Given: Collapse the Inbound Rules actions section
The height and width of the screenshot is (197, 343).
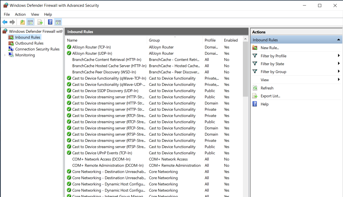Looking at the screenshot, I should pyautogui.click(x=338, y=40).
